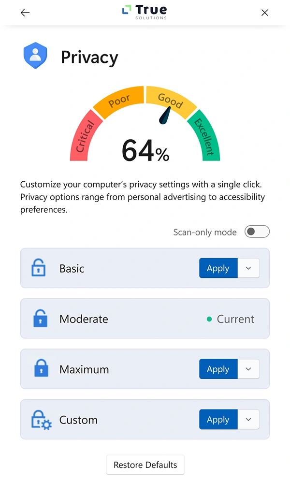
Task: Apply the Maximum privacy level
Action: (218, 369)
